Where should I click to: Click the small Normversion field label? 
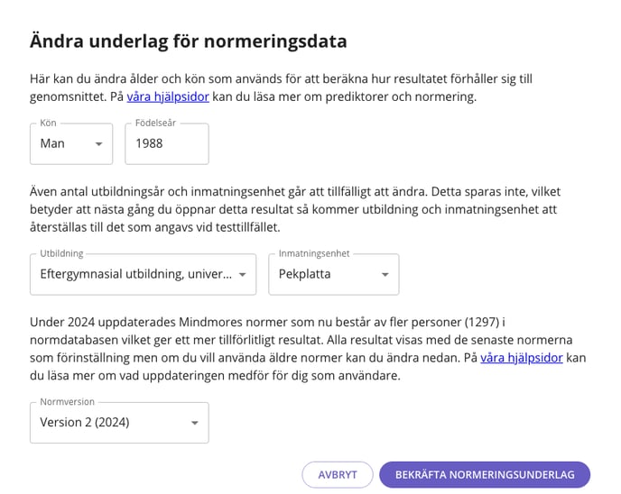point(67,402)
